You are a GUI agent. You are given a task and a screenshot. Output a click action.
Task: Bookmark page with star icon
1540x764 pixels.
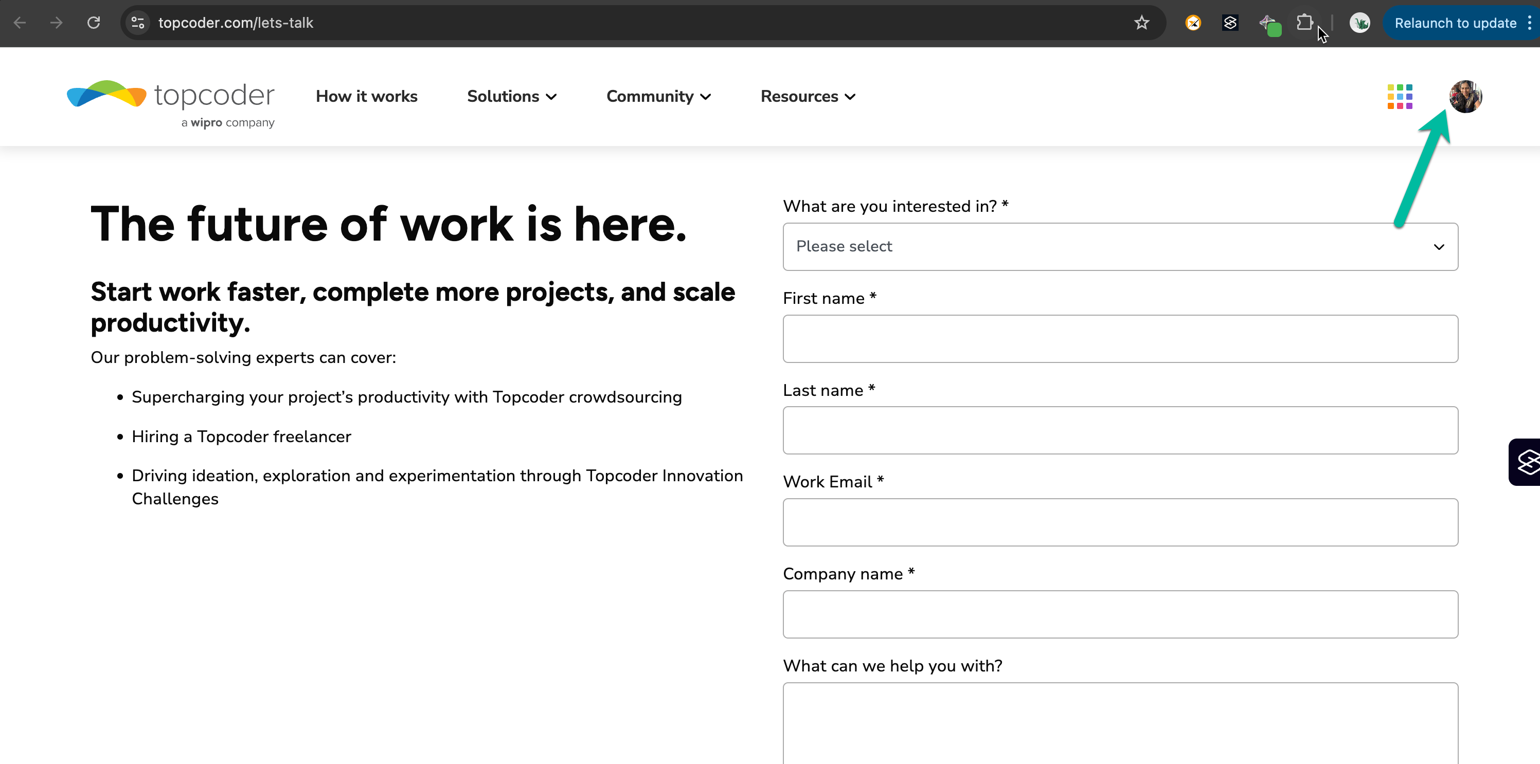tap(1141, 23)
